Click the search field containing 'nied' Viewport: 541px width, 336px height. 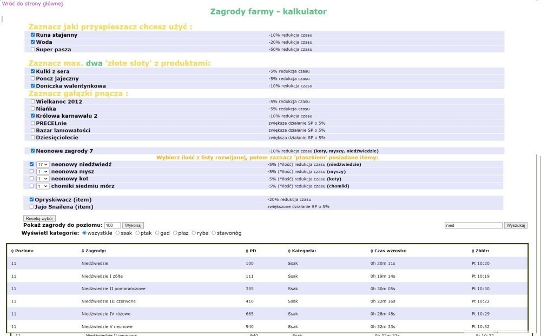pyautogui.click(x=473, y=225)
